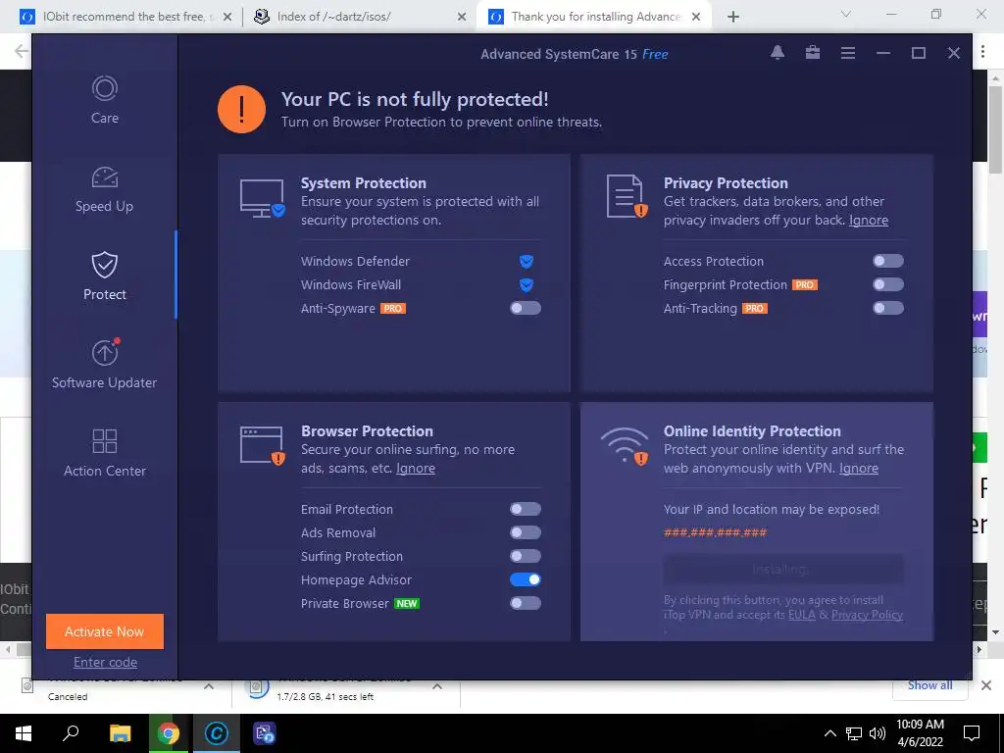Open File Explorer from the taskbar
1004x753 pixels.
[120, 733]
